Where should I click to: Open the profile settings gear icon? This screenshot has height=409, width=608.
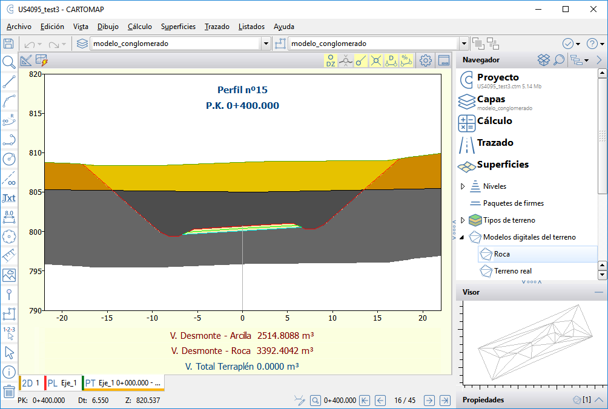426,61
